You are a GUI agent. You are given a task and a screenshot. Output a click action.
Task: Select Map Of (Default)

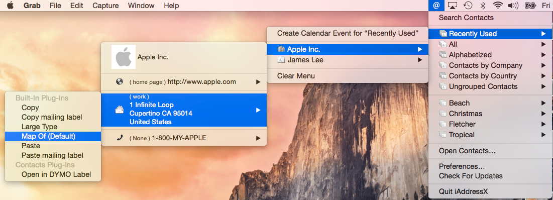[x=53, y=136]
